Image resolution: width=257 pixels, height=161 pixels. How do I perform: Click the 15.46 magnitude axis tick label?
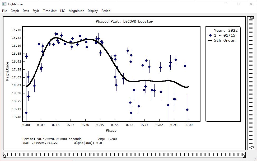point(16,30)
